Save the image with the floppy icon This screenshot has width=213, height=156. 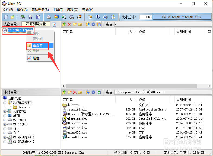(x=30, y=17)
